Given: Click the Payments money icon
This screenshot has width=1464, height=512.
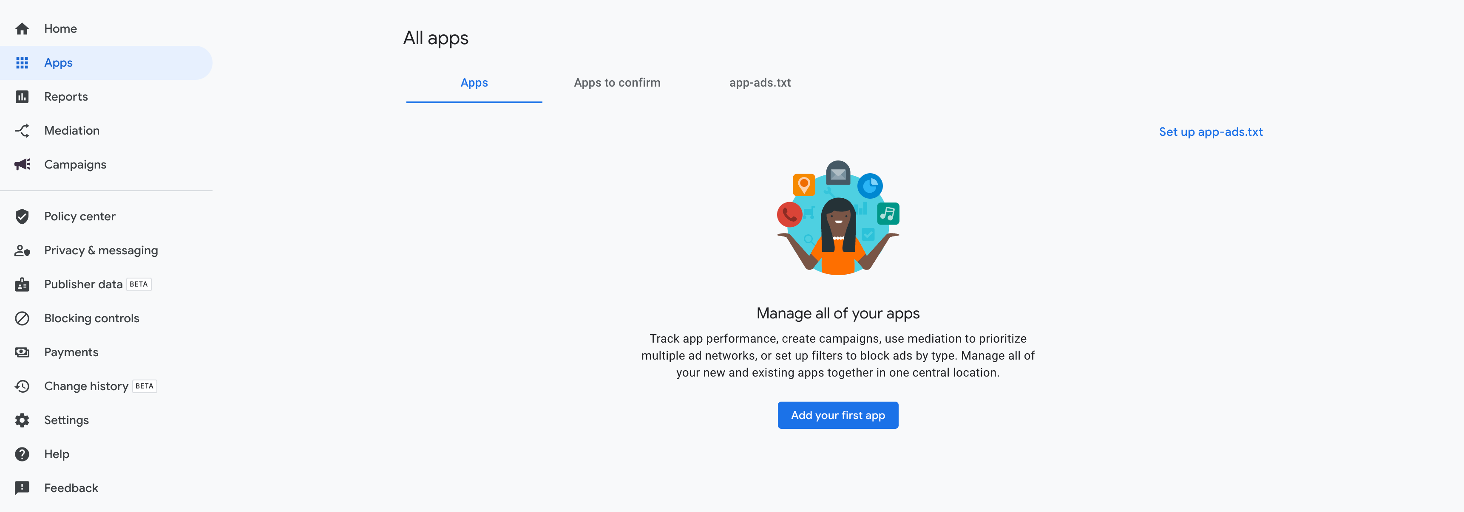Looking at the screenshot, I should click(22, 352).
